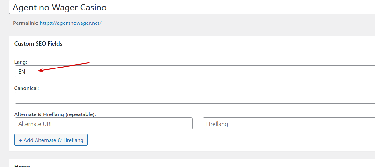Collapse the Custom SEO Fields panel header
This screenshot has height=167, width=375.
[x=192, y=44]
